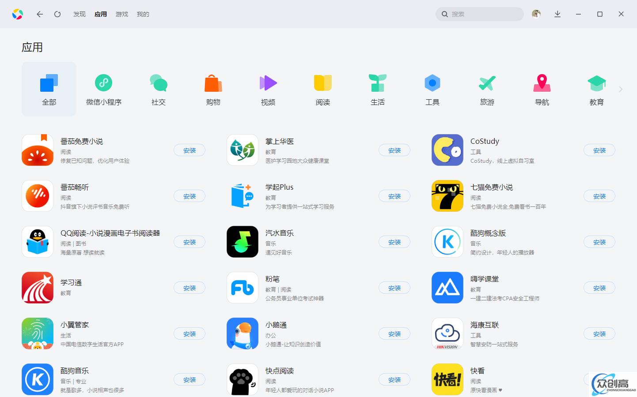Select the 工具 category
This screenshot has width=637, height=397.
click(432, 89)
